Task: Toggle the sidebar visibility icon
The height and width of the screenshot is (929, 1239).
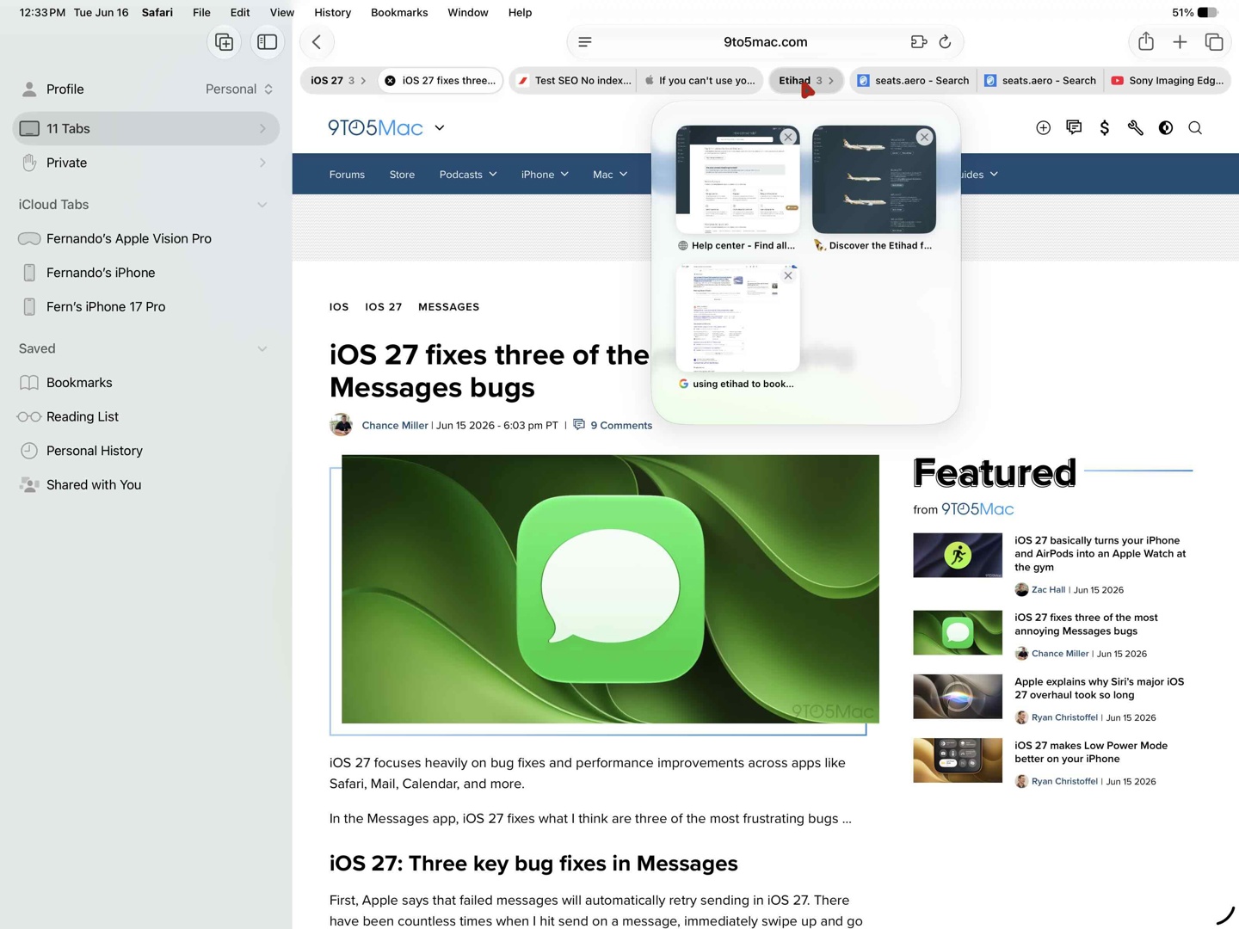Action: click(267, 42)
